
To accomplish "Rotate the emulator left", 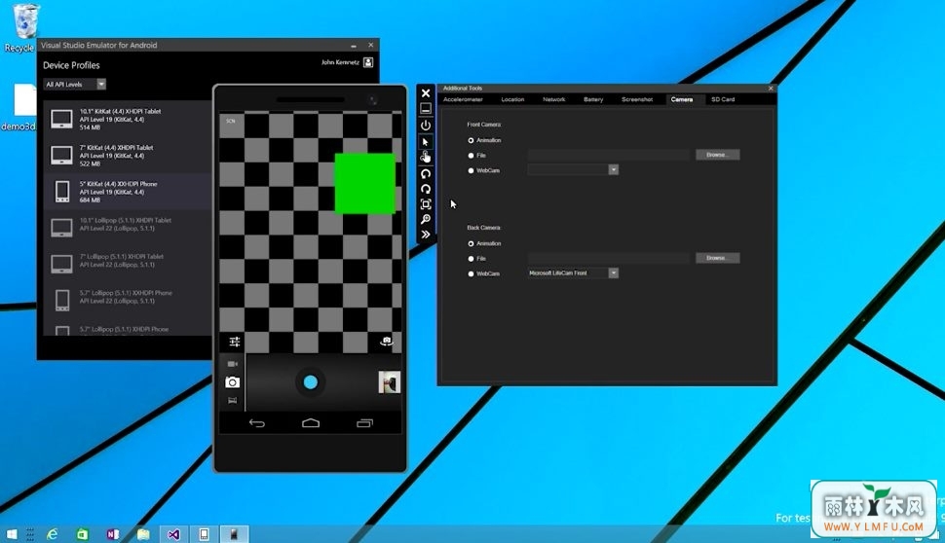I will tap(426, 174).
